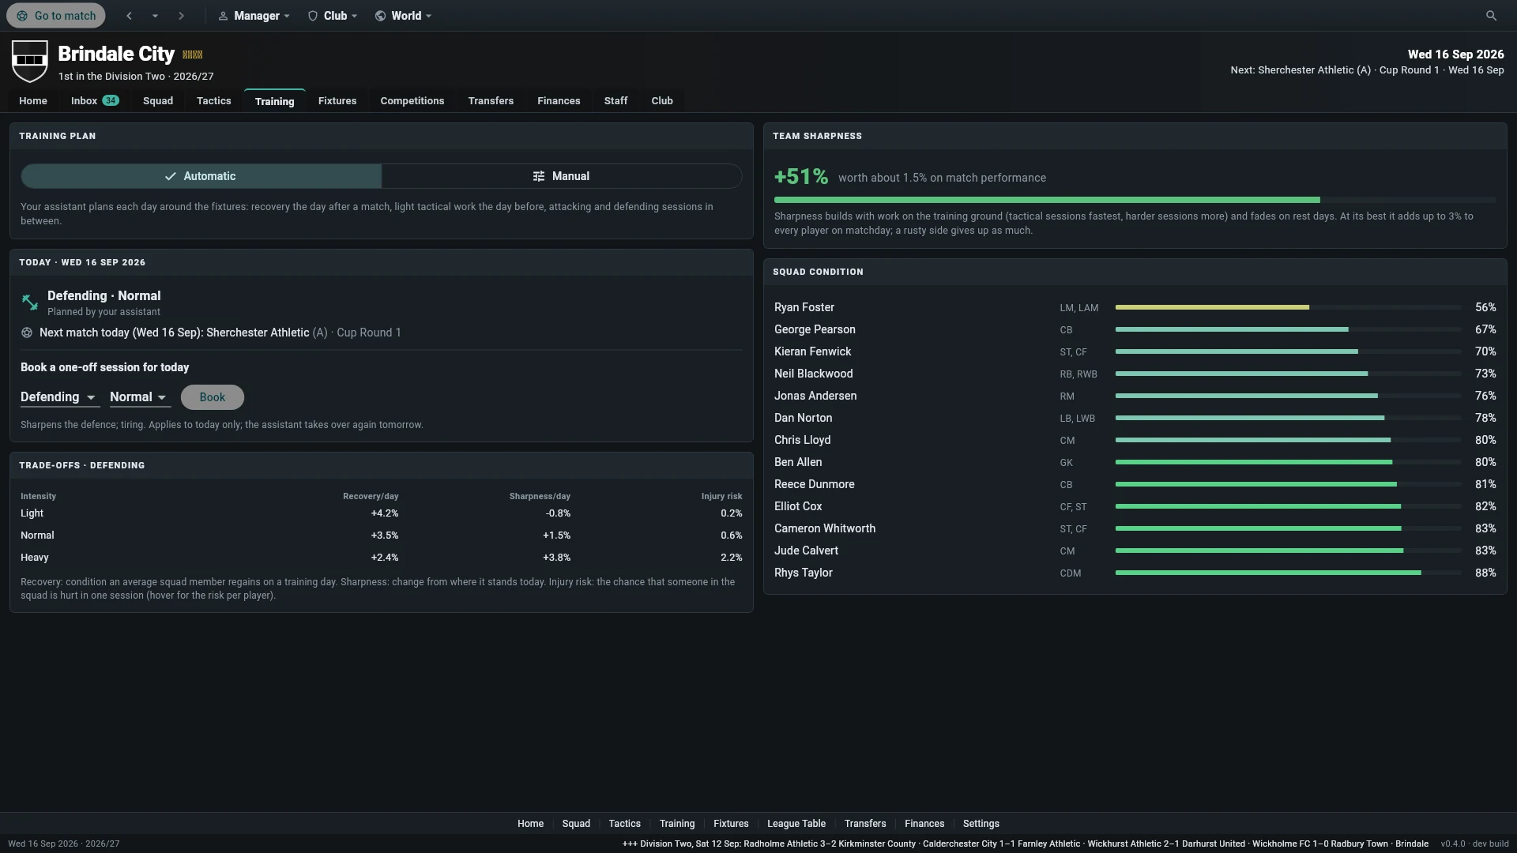The height and width of the screenshot is (853, 1517).
Task: Click the +51% sharpness value
Action: pos(801,176)
